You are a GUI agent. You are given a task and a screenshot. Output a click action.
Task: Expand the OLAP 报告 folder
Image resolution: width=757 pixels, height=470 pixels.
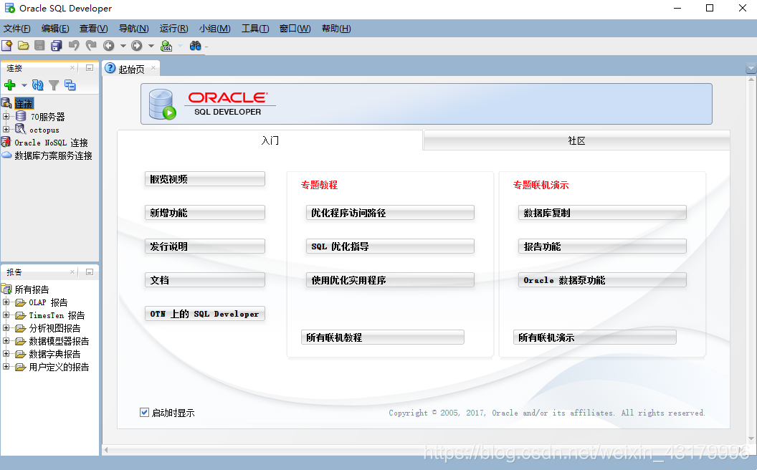[x=6, y=302]
